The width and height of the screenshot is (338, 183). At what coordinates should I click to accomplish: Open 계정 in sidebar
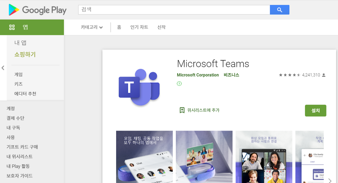click(11, 108)
